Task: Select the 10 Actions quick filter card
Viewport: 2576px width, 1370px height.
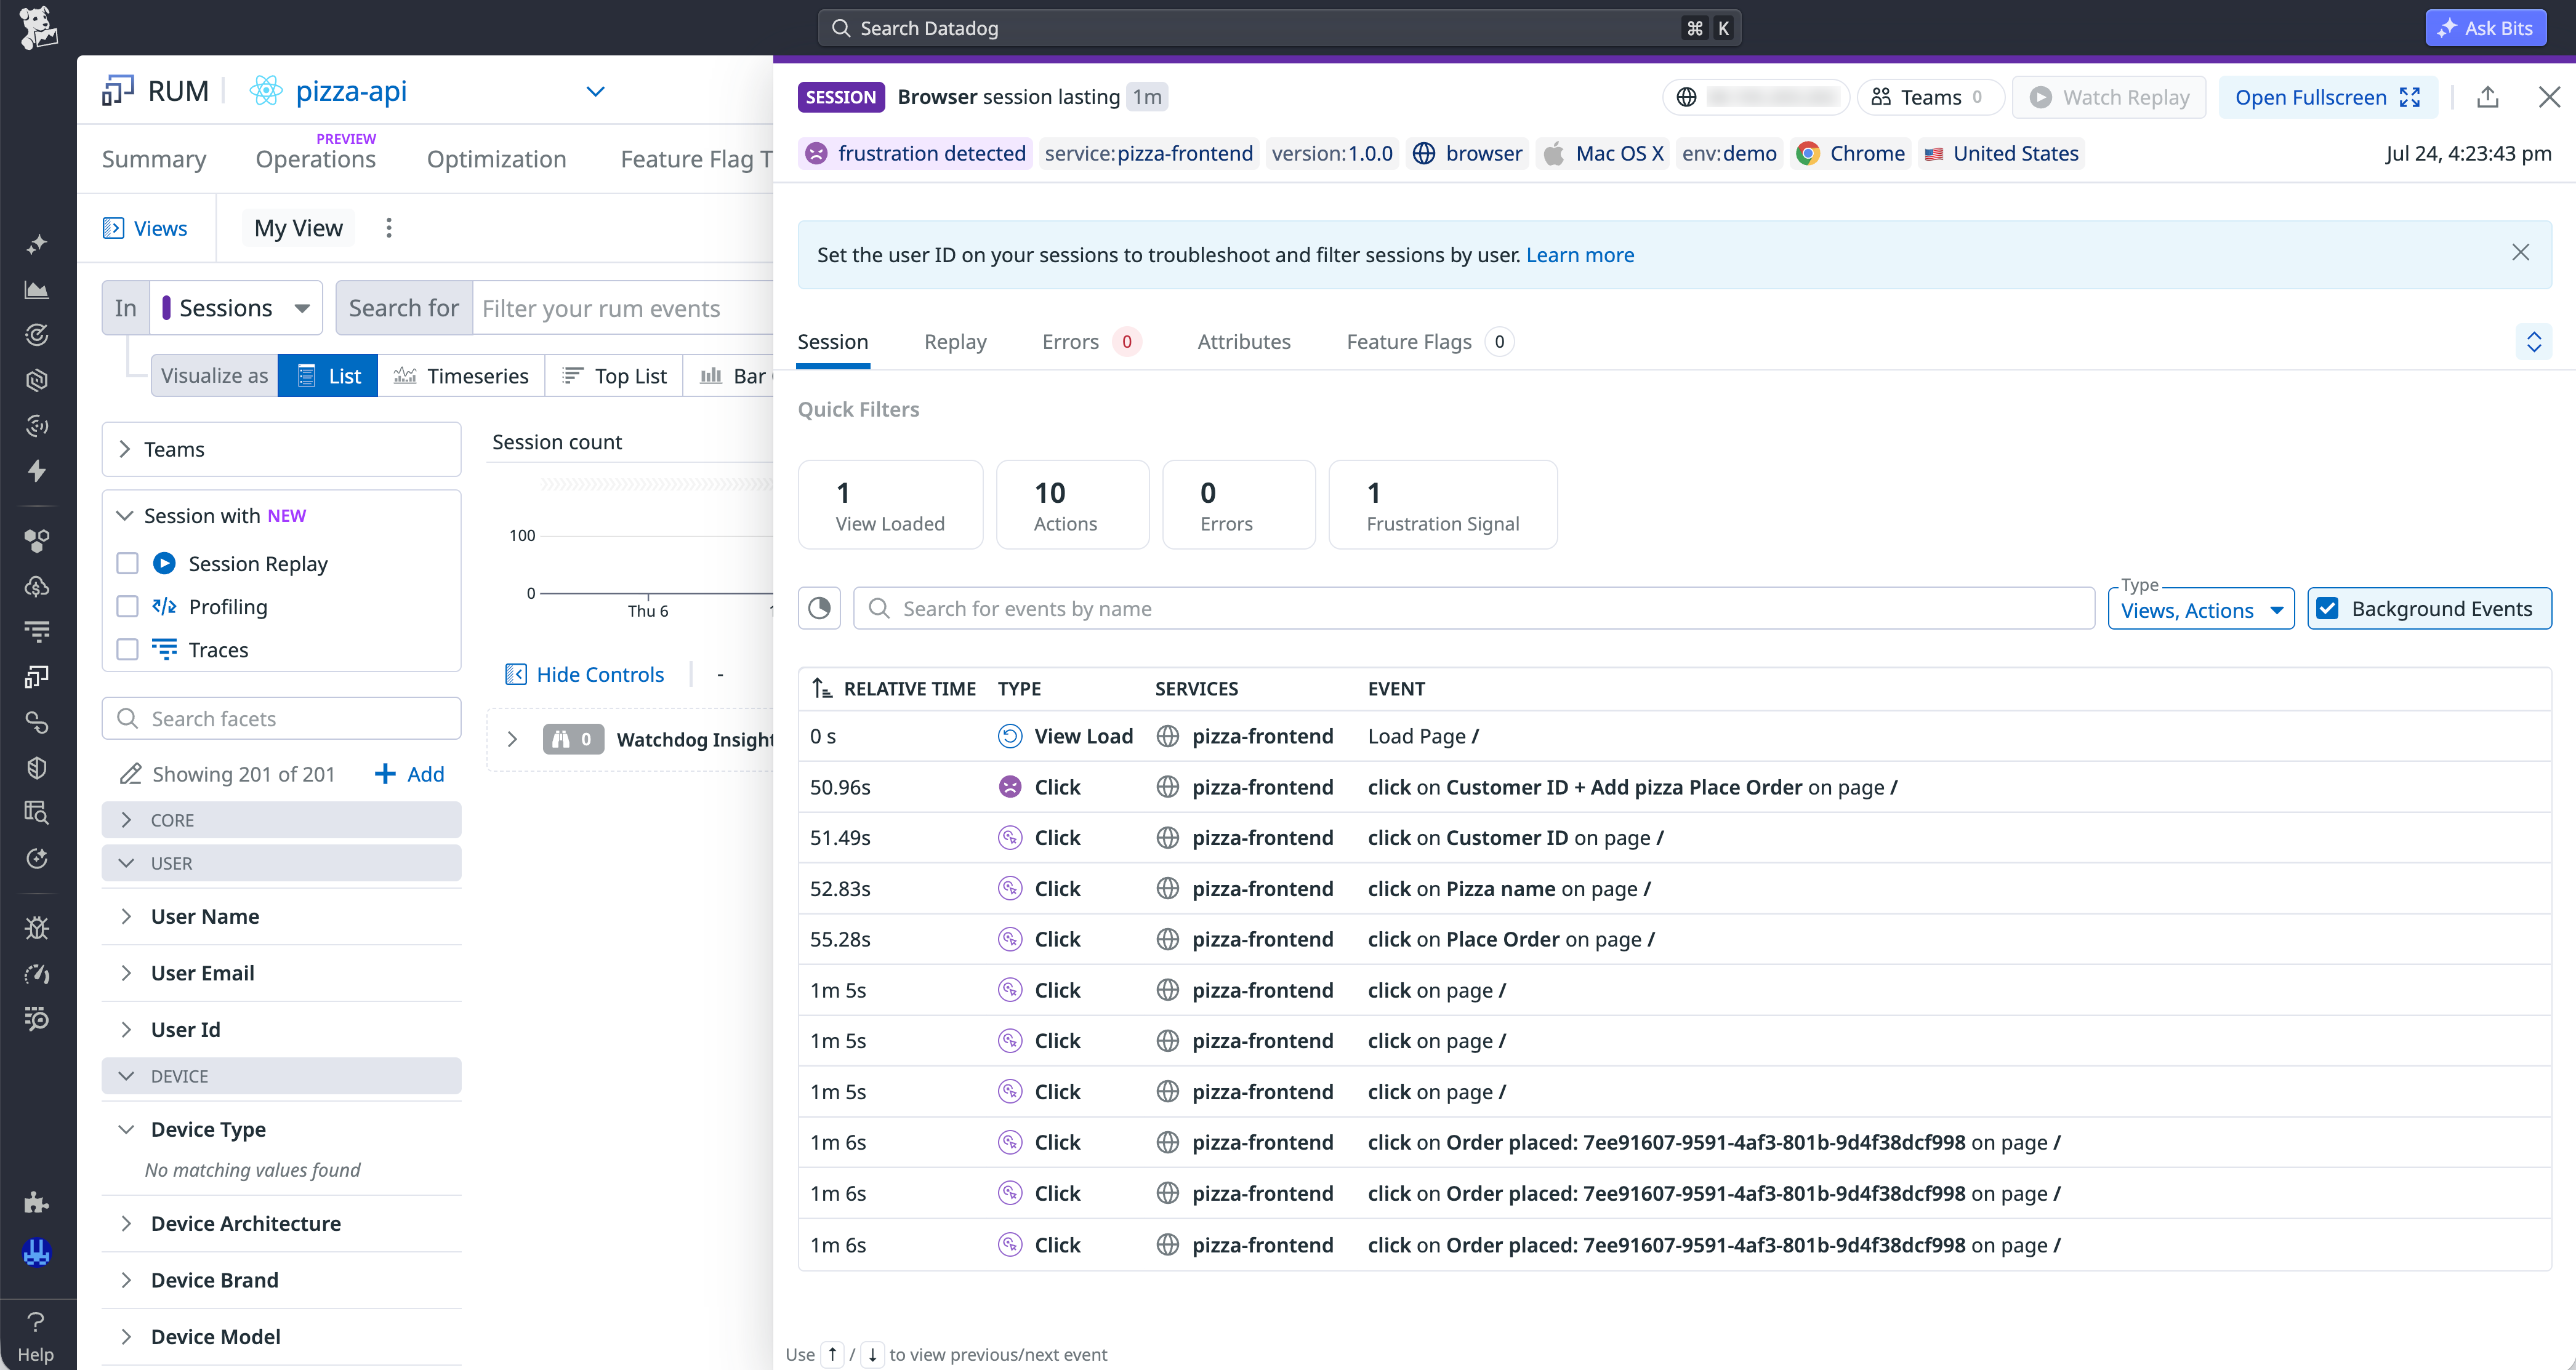Action: 1072,505
